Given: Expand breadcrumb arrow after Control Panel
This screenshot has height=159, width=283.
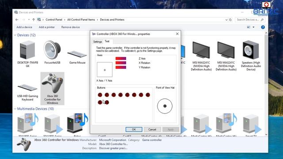Looking at the screenshot, I should (65, 19).
